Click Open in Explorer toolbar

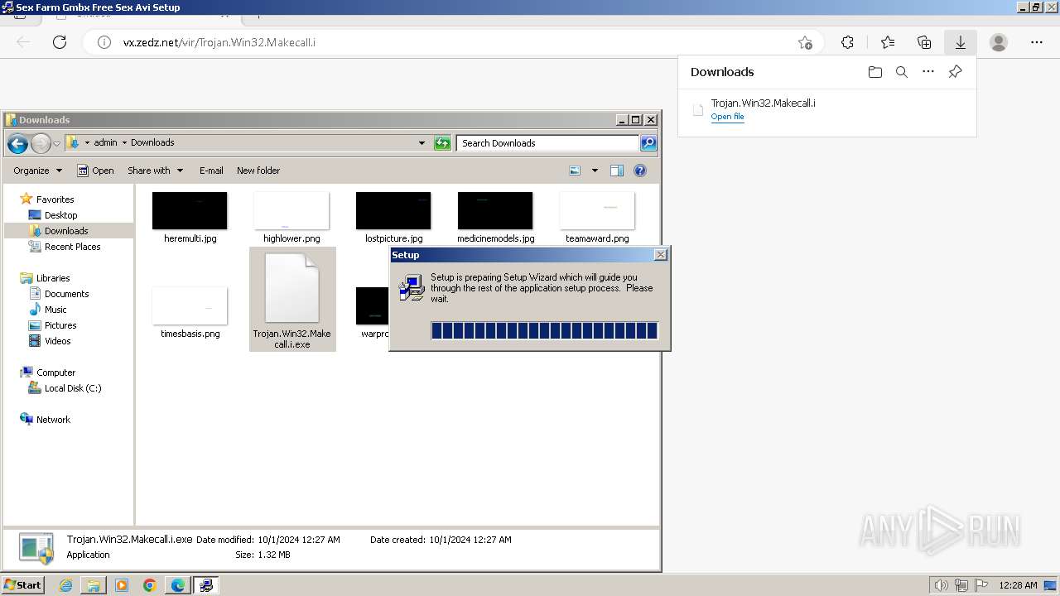(x=95, y=171)
